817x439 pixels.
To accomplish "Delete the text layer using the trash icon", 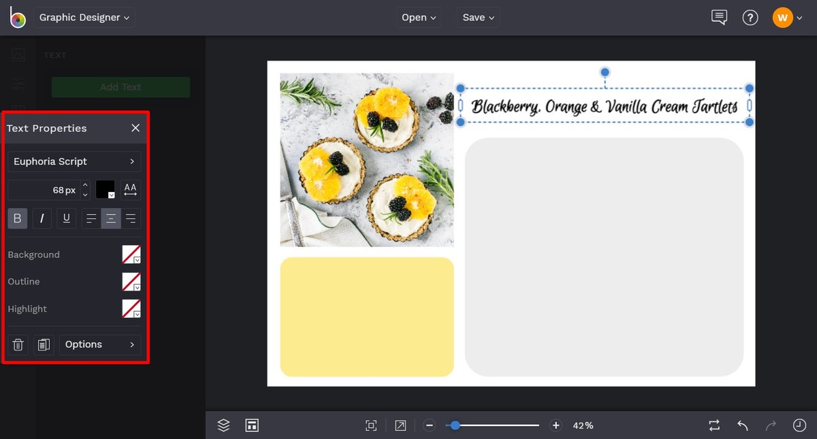I will 18,344.
